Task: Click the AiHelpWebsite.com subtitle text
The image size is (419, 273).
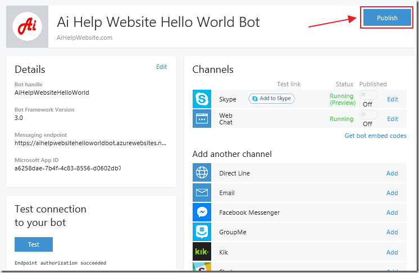Action: point(84,38)
